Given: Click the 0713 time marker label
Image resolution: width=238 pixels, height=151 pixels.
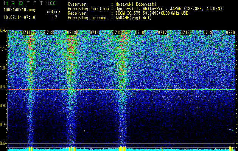Looking at the screenshot, I should click(72, 32).
